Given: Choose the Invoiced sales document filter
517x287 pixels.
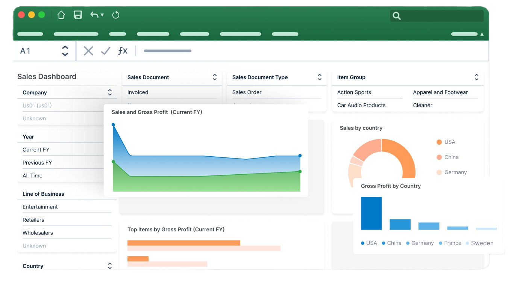Looking at the screenshot, I should click(x=138, y=92).
